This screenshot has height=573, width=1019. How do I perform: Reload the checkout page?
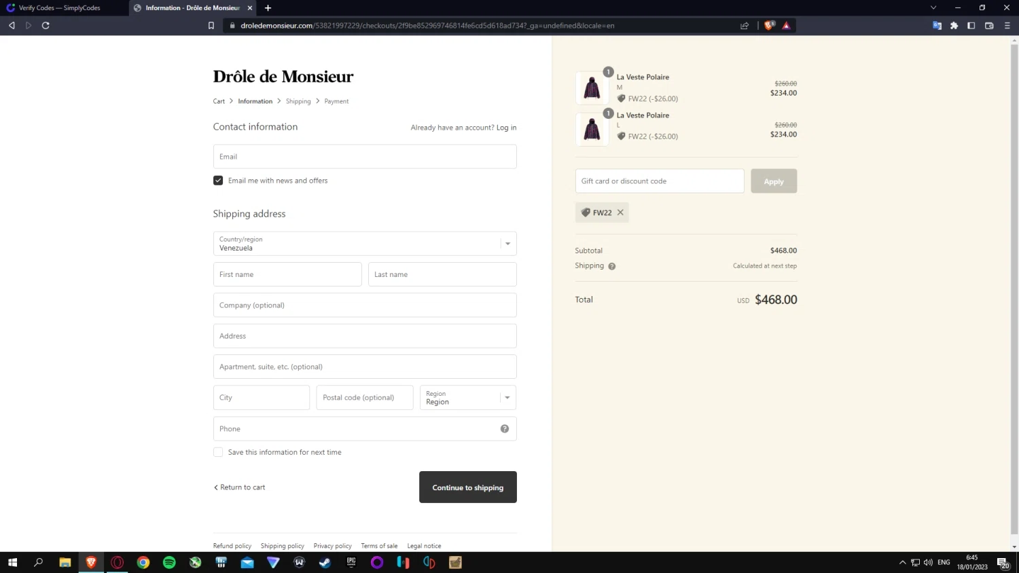(x=46, y=25)
